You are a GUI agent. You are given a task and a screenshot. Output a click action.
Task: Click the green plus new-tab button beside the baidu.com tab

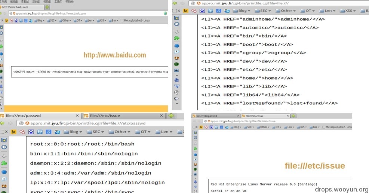(x=47, y=7)
